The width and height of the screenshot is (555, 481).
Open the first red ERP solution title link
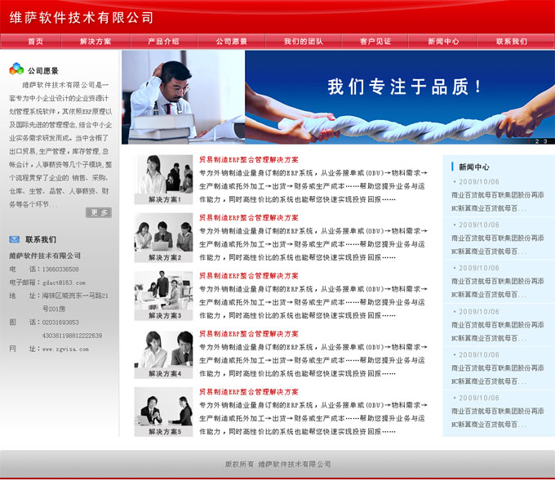(249, 160)
